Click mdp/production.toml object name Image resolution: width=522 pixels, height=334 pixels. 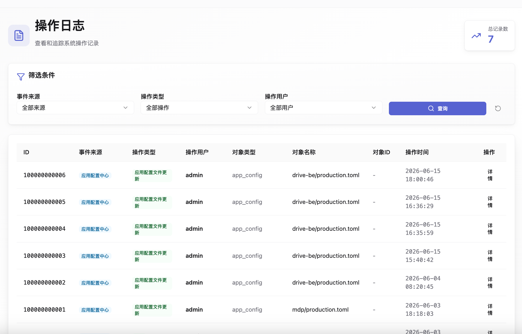(x=320, y=310)
